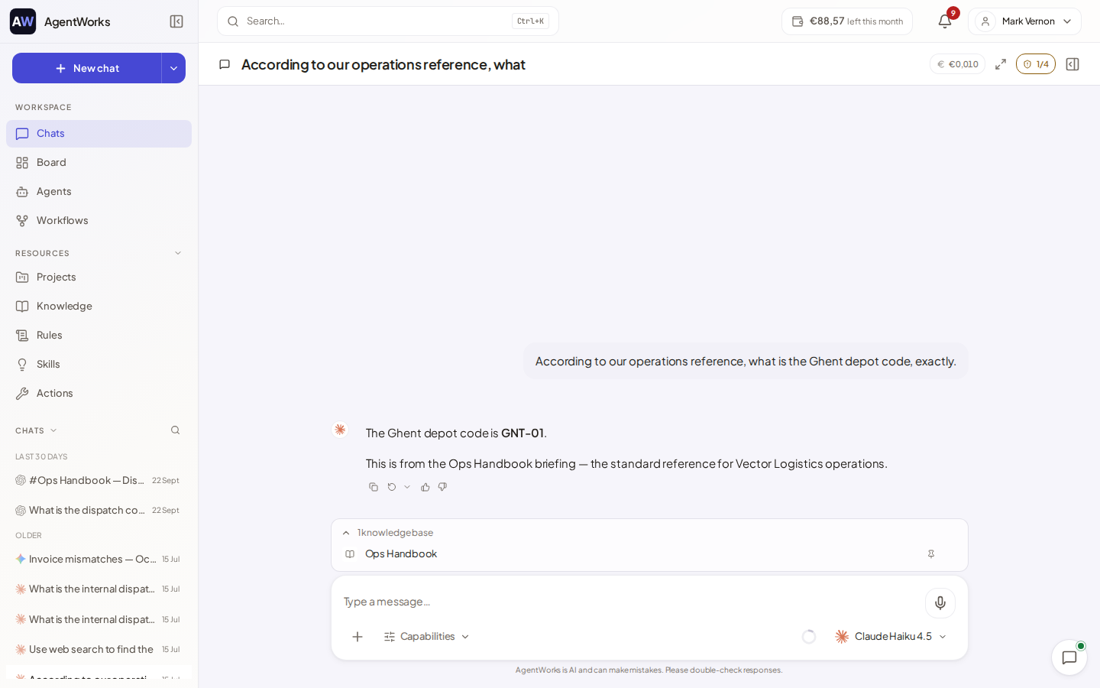Viewport: 1100px width, 688px height.
Task: Expand chat to fullscreen view
Action: (x=1001, y=64)
